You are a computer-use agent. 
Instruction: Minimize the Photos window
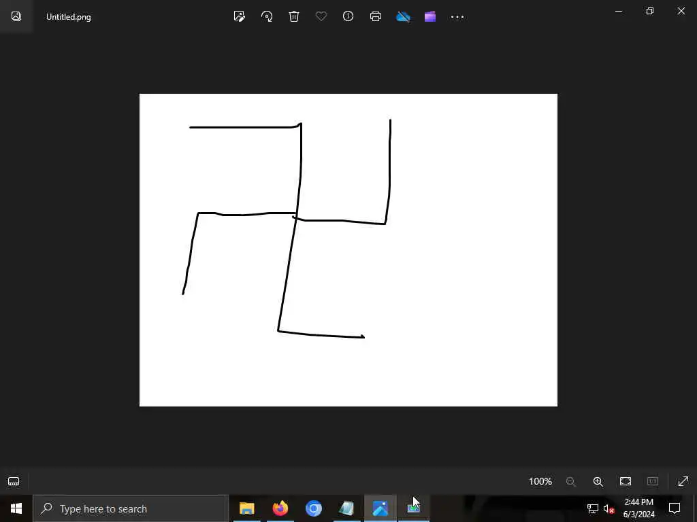pos(618,11)
